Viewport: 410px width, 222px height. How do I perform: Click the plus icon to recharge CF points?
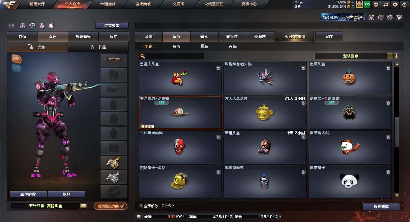click(353, 2)
